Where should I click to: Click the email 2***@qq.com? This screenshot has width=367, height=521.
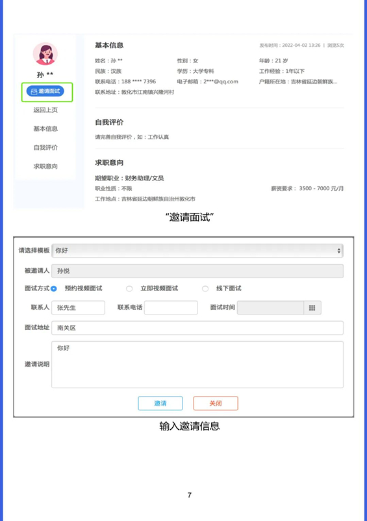coord(221,81)
